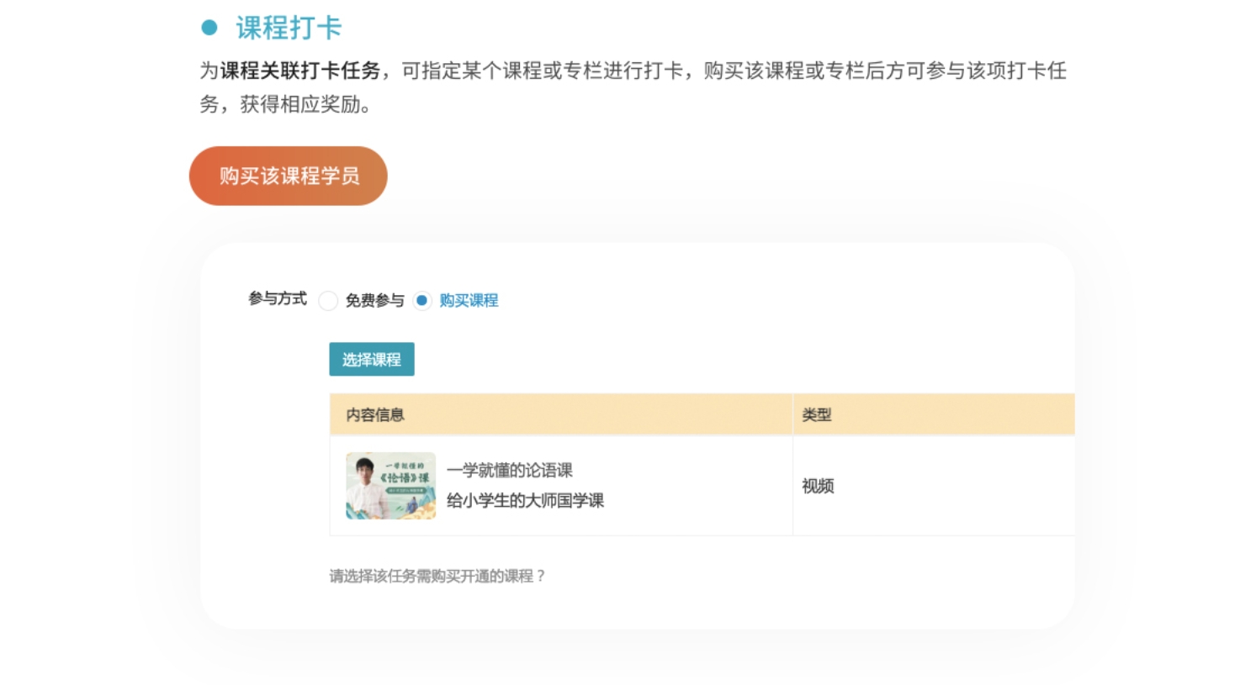Select the 购买课程 radio button circle
Image resolution: width=1256 pixels, height=685 pixels.
[422, 301]
